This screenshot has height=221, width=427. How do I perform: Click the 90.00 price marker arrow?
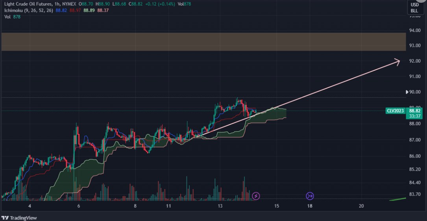coord(407,92)
